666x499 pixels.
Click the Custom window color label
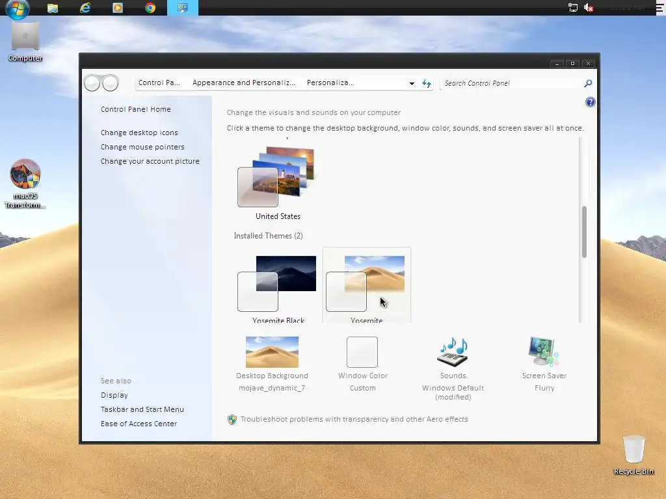pos(362,388)
